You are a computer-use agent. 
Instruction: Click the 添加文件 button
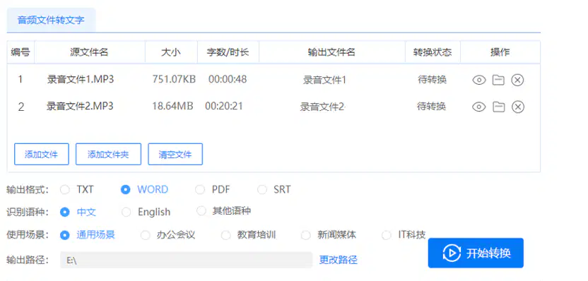pos(41,154)
